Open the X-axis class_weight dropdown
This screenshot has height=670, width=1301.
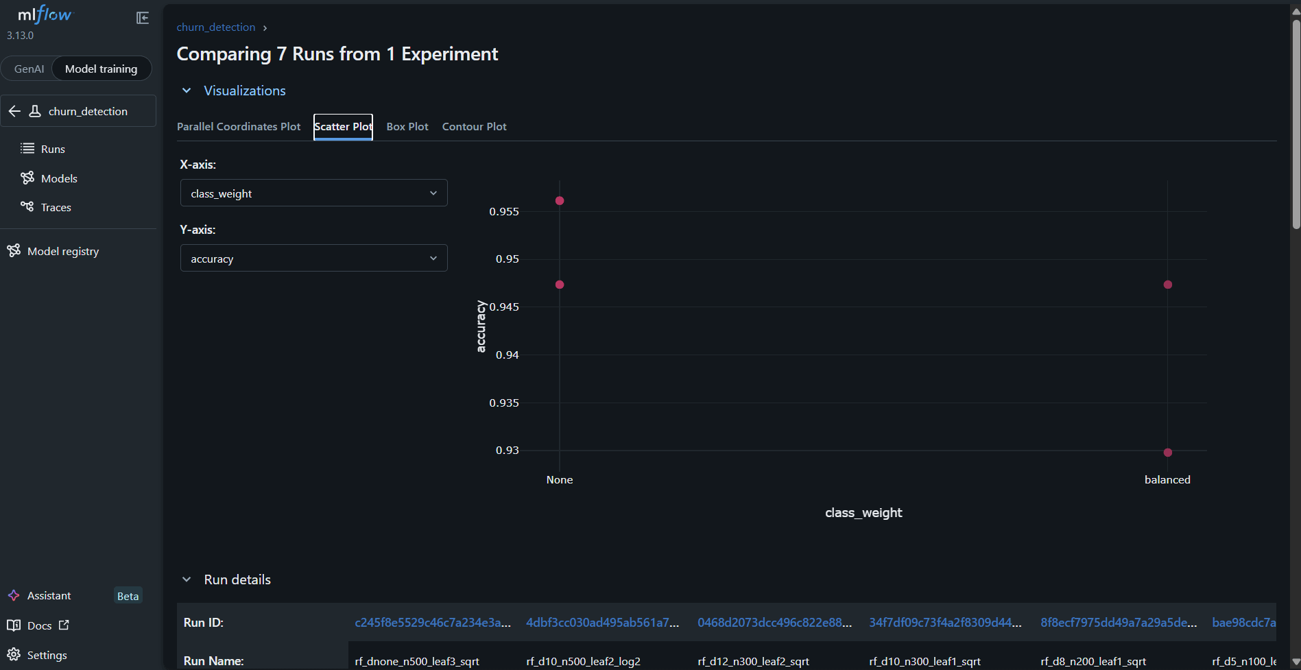pos(313,193)
